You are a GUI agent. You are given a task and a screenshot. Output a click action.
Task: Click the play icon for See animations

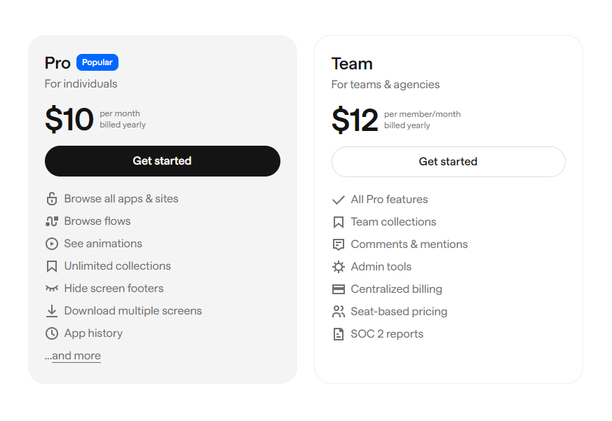click(51, 244)
